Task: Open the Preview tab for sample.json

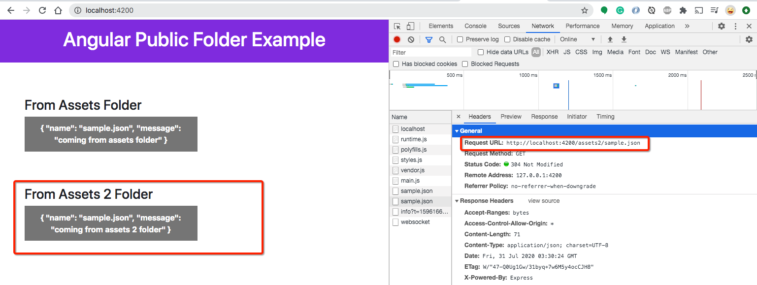Action: click(x=511, y=117)
